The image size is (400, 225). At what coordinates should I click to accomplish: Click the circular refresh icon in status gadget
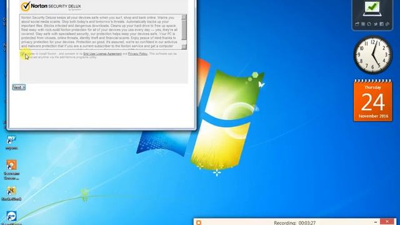pyautogui.click(x=369, y=24)
